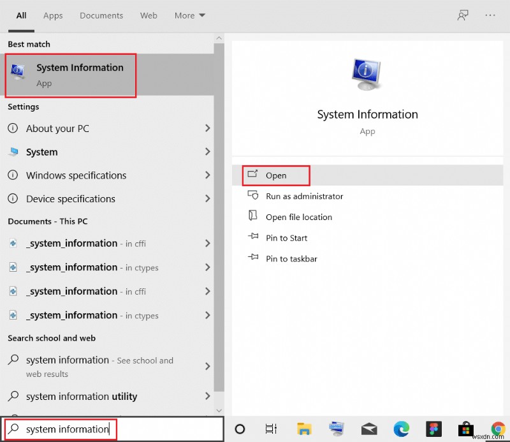Open Task View from the taskbar

272,429
